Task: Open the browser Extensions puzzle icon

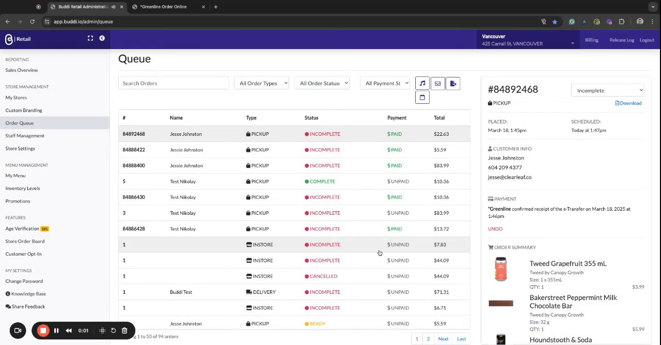Action: [622, 22]
